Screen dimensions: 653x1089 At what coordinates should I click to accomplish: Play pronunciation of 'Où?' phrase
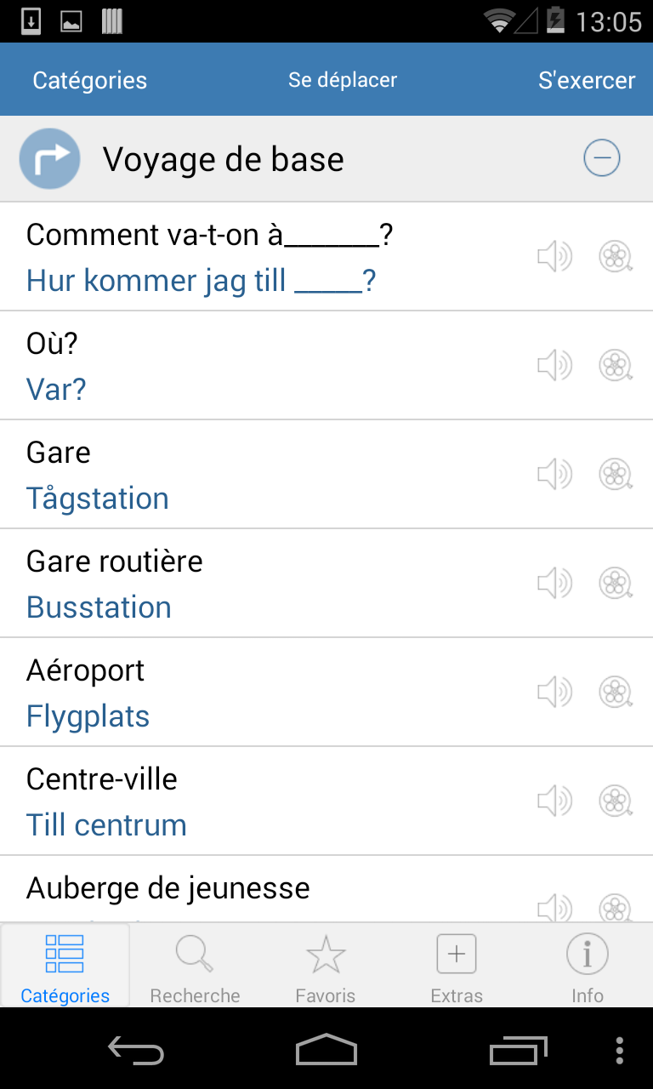pos(554,365)
